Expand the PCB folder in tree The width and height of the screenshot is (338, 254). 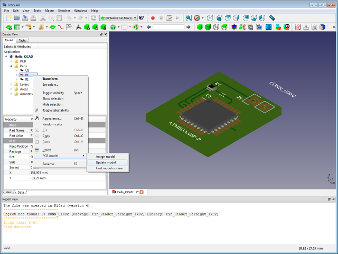click(x=11, y=61)
